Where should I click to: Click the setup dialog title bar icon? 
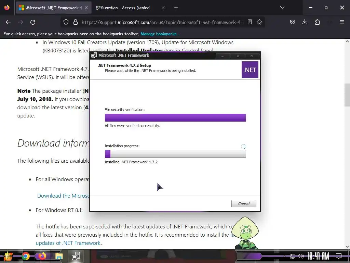pyautogui.click(x=94, y=55)
